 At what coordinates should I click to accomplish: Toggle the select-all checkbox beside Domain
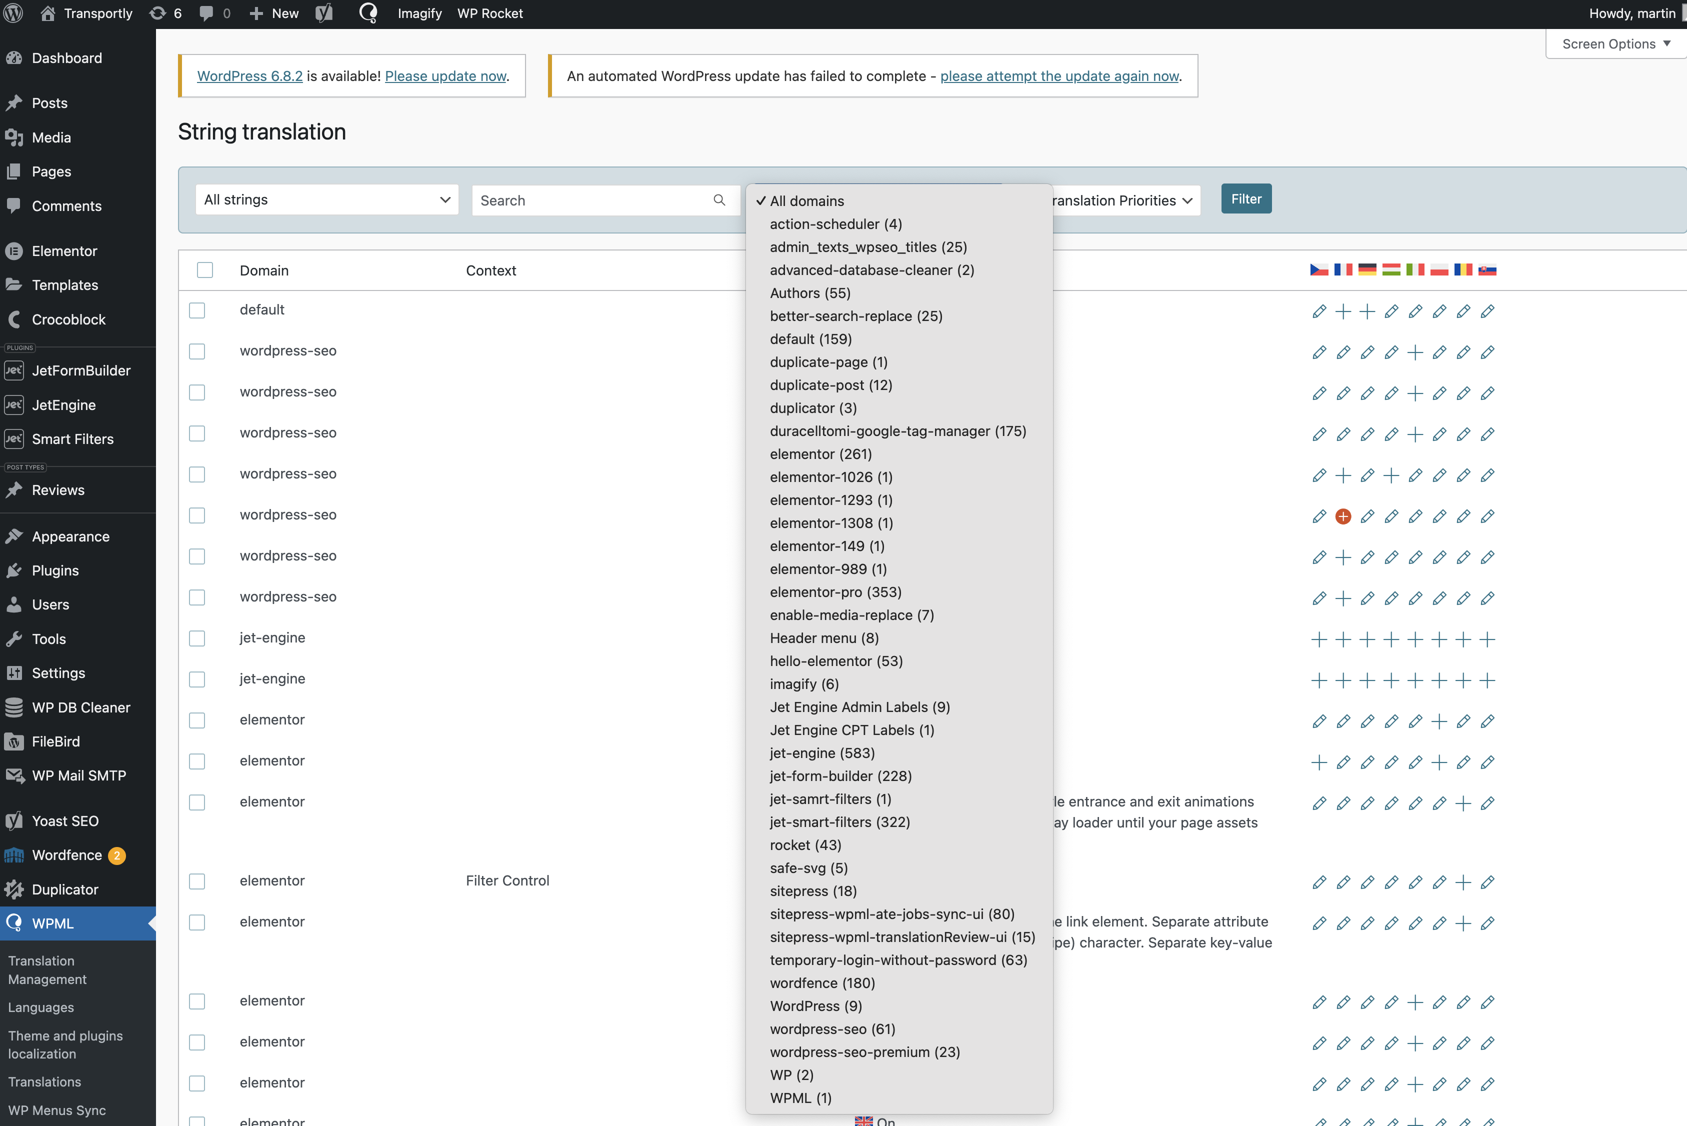[x=204, y=270]
